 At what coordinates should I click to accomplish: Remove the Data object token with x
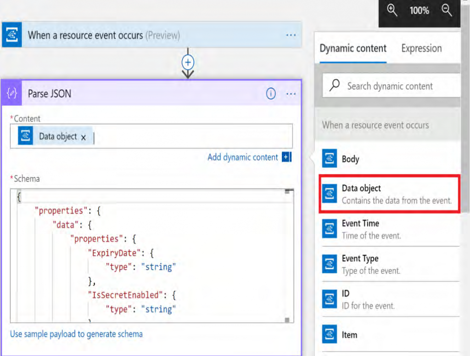click(x=84, y=137)
